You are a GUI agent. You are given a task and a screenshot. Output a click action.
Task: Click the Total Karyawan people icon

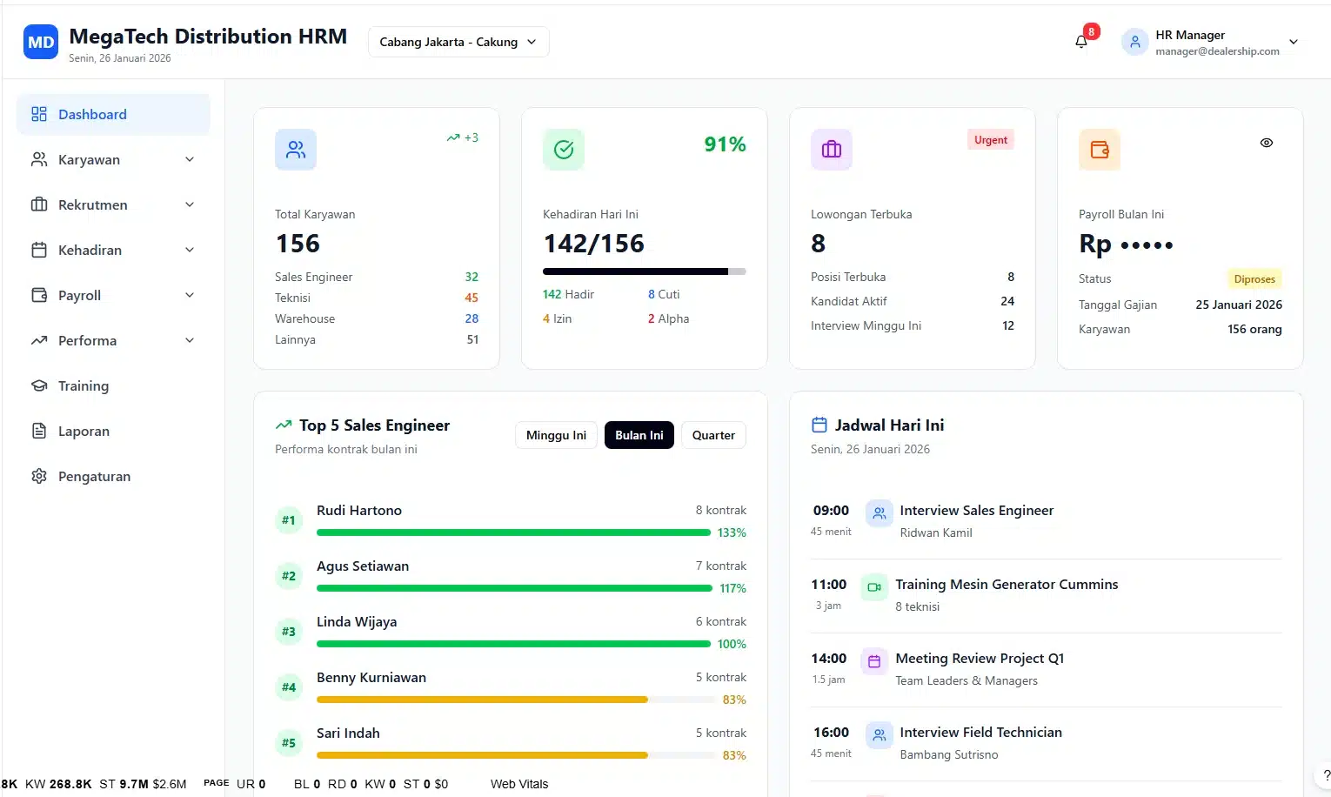(296, 150)
